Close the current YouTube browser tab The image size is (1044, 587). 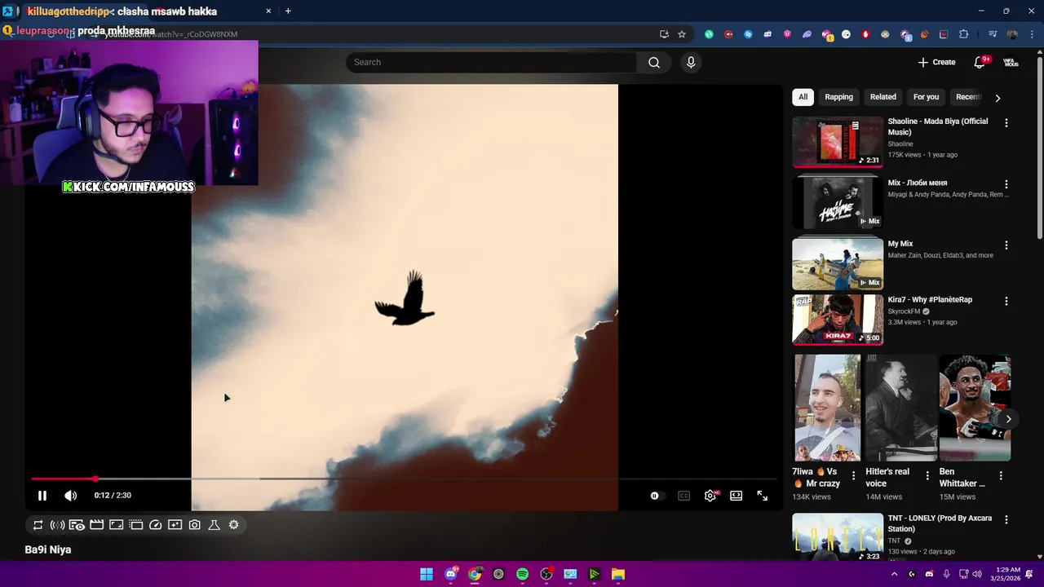(x=268, y=11)
